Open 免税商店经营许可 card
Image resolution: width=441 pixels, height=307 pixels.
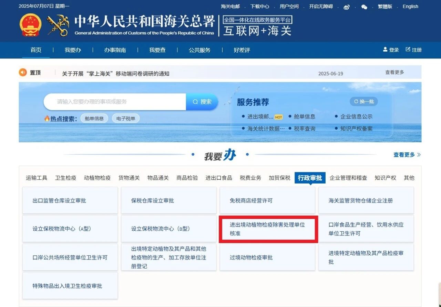click(x=267, y=200)
